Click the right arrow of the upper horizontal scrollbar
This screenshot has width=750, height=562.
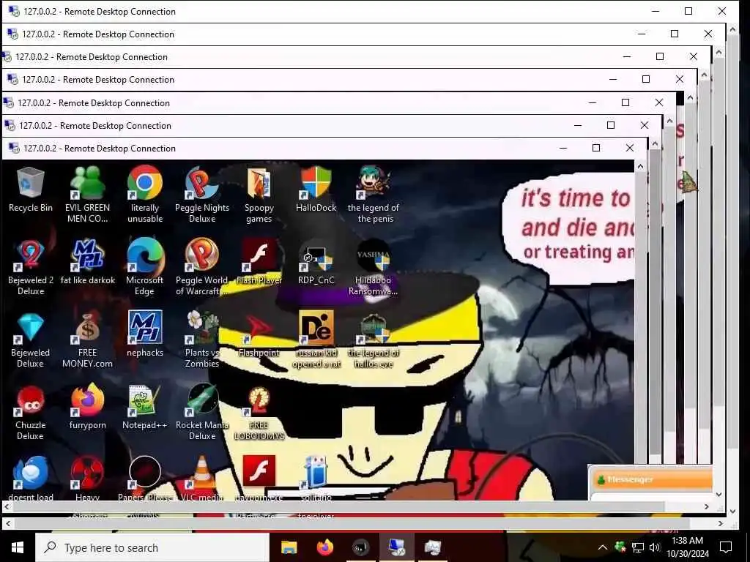pos(707,506)
